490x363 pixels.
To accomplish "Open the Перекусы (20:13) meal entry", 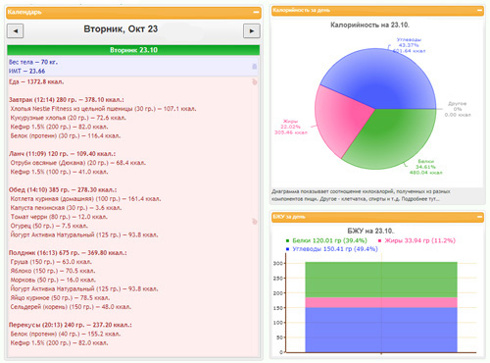I will tap(71, 325).
